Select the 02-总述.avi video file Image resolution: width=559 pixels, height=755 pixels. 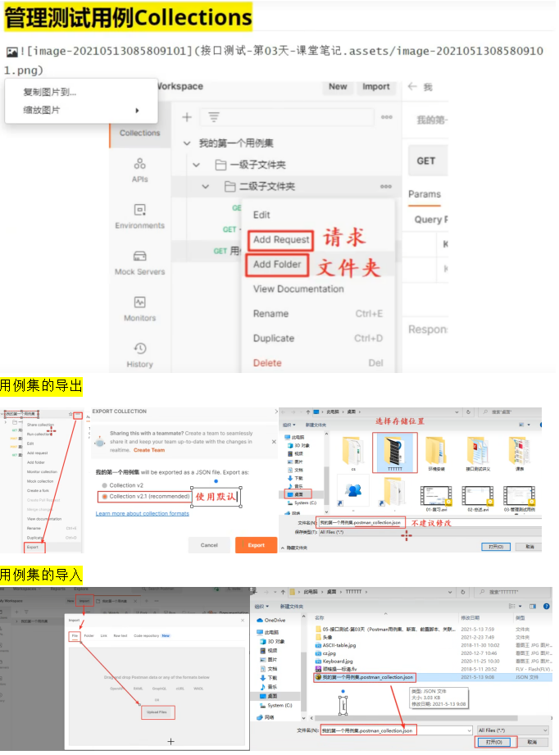pos(477,498)
